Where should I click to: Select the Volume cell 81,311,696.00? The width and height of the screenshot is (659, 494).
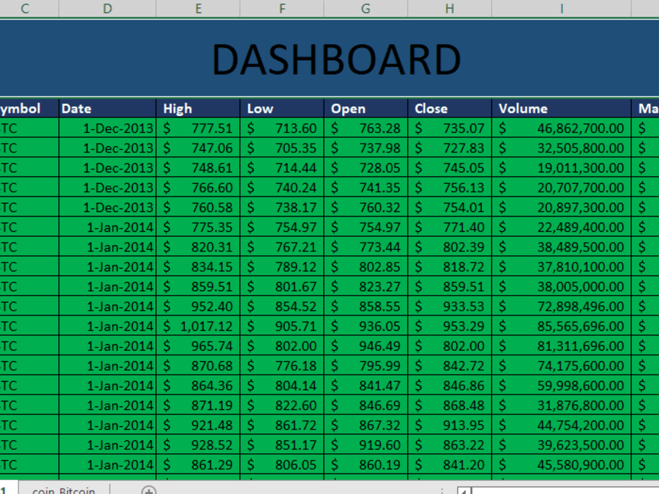click(x=561, y=346)
